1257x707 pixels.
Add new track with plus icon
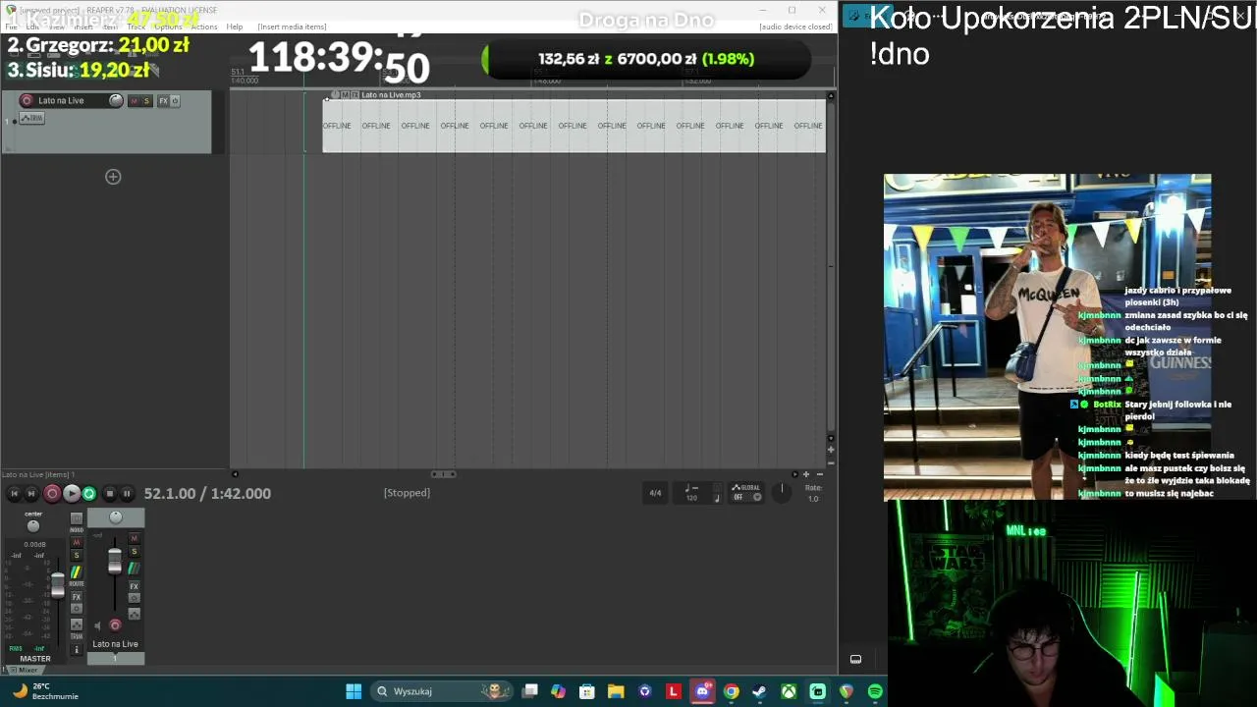coord(113,177)
